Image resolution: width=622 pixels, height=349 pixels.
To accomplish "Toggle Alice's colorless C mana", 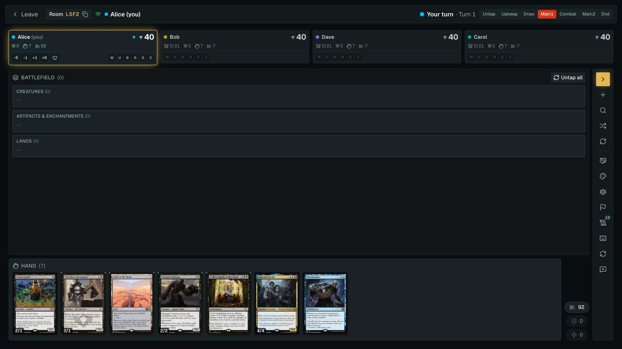I will pos(151,58).
